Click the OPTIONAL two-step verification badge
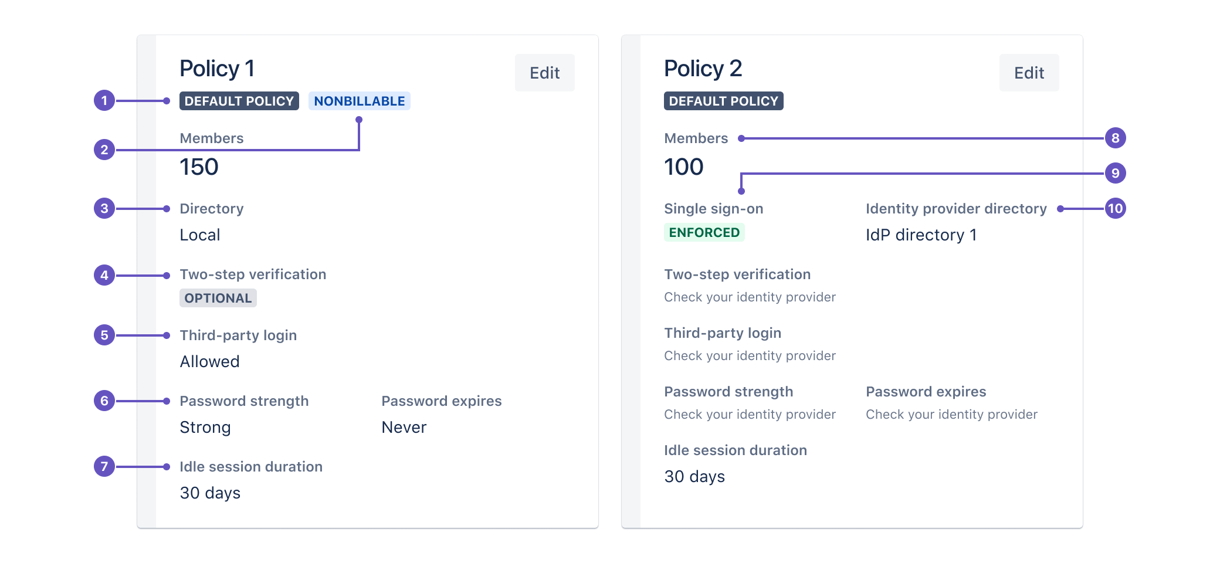Image resolution: width=1220 pixels, height=563 pixels. click(x=218, y=298)
